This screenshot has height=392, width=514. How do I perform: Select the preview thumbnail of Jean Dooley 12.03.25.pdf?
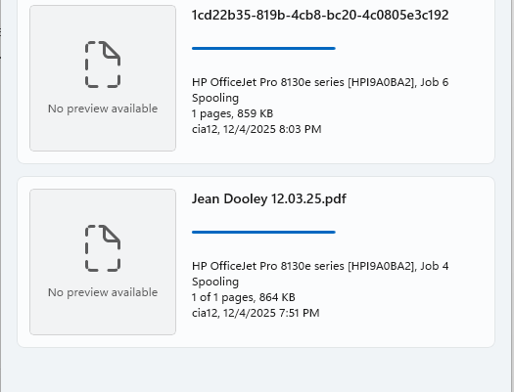[x=103, y=262]
